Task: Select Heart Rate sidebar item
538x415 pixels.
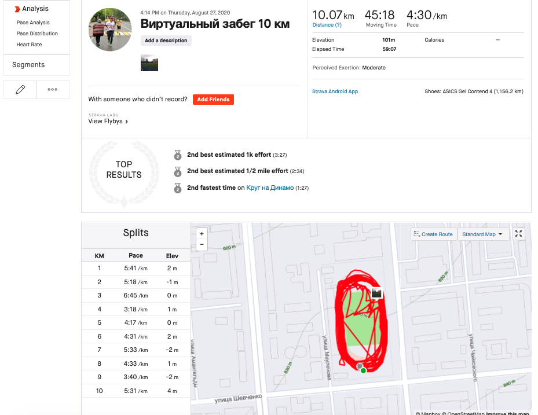Action: pyautogui.click(x=29, y=44)
